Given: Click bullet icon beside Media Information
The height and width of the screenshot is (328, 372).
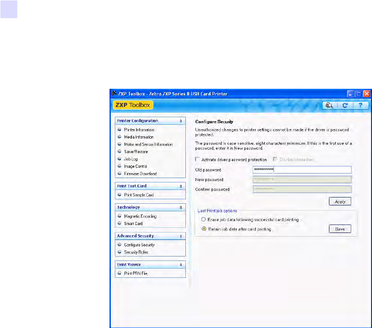Looking at the screenshot, I should click(120, 137).
